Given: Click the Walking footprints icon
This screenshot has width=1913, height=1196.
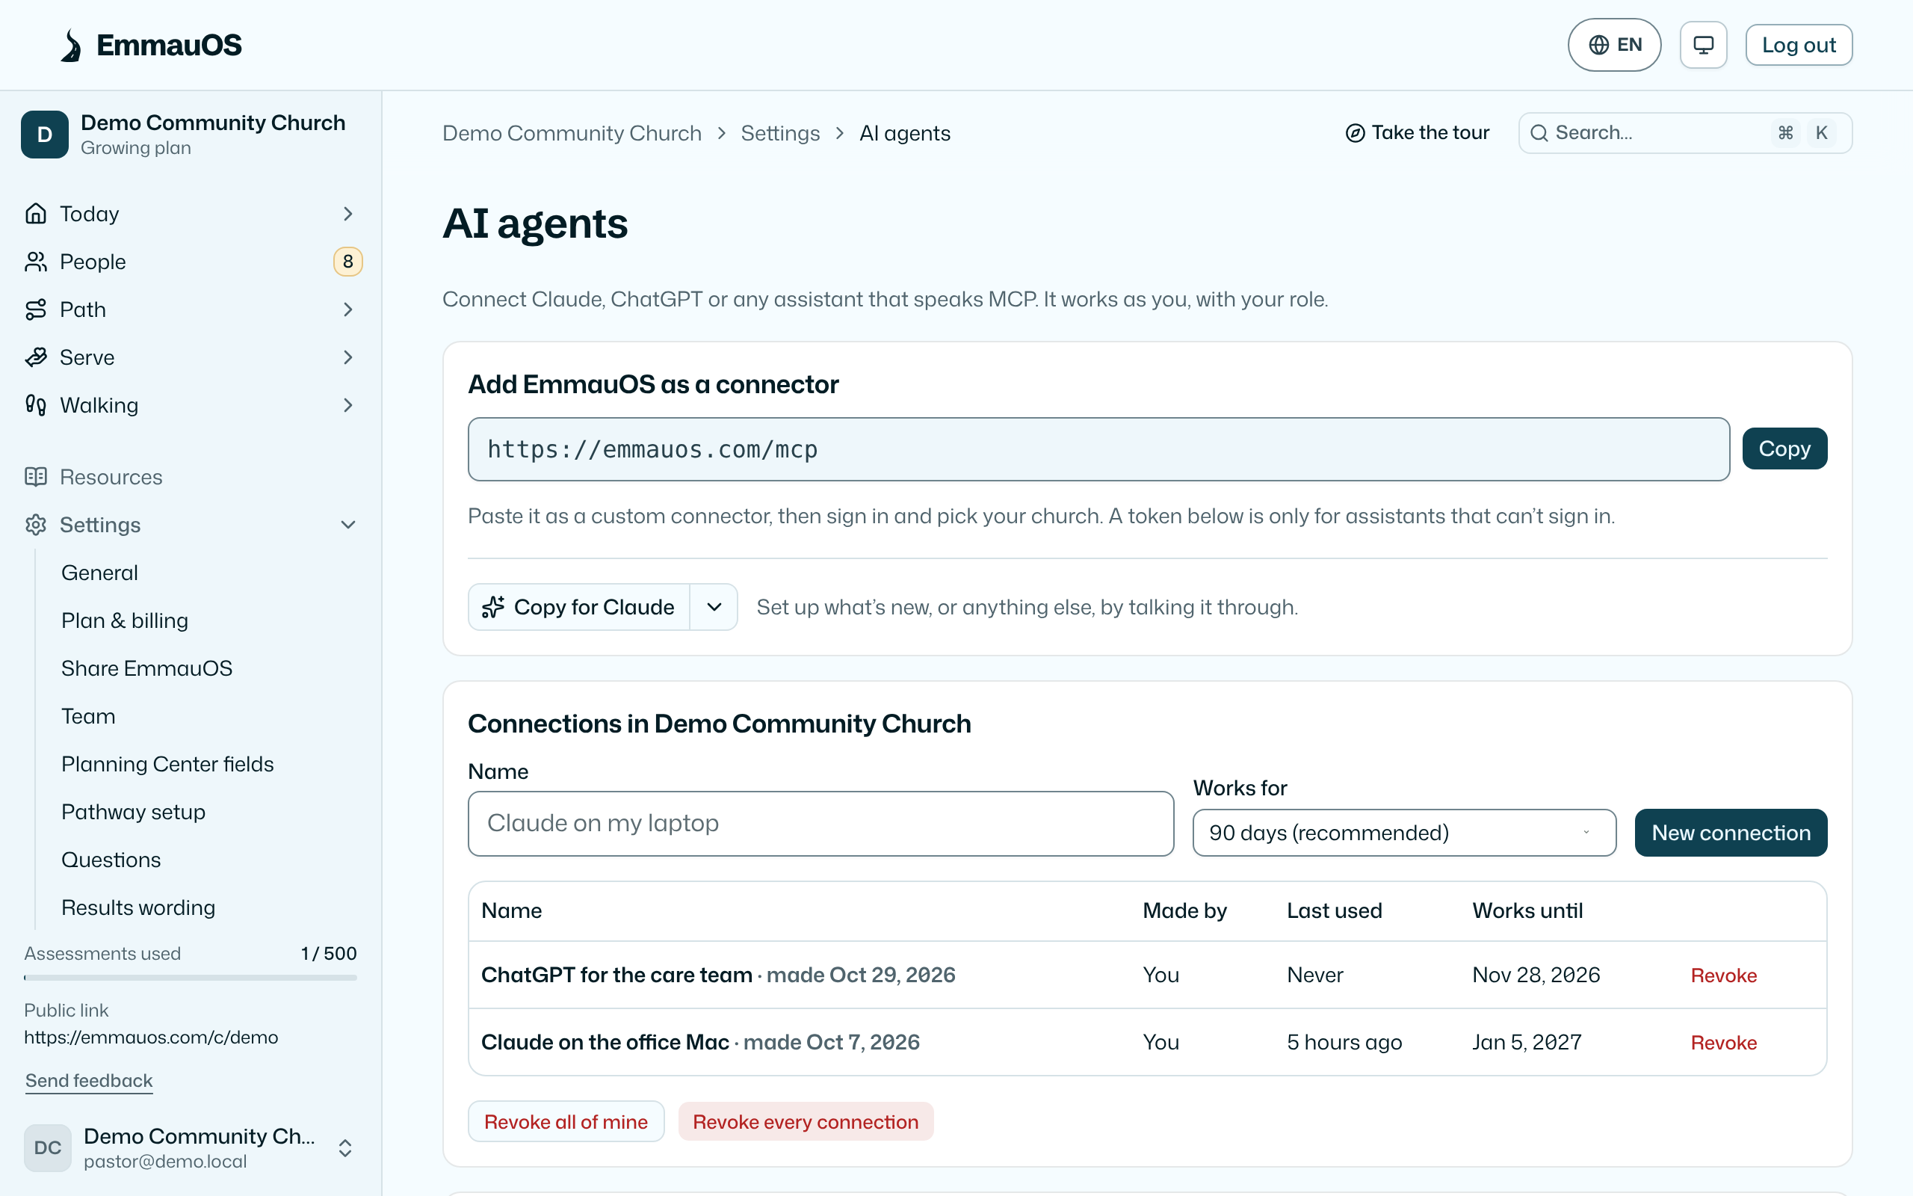Looking at the screenshot, I should tap(36, 405).
